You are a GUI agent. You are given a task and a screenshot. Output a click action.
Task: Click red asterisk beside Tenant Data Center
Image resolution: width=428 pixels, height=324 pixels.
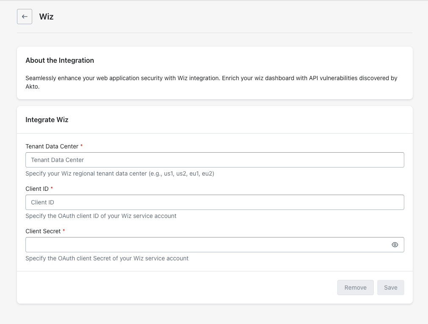(x=81, y=146)
